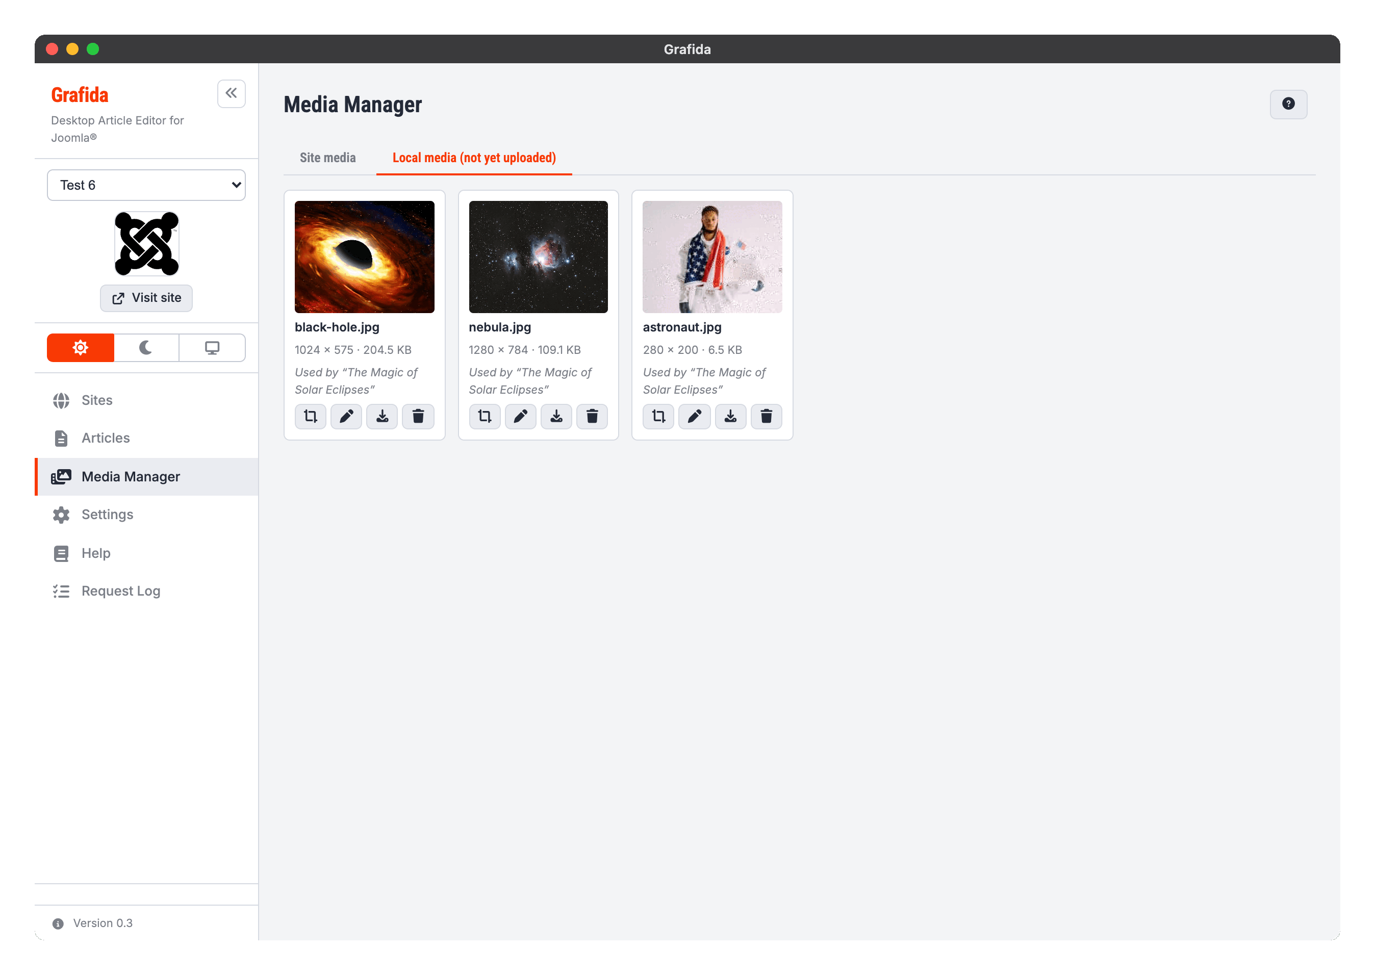Screen dimensions: 1375x975
Task: Open the Test 6 site dropdown
Action: [x=146, y=185]
